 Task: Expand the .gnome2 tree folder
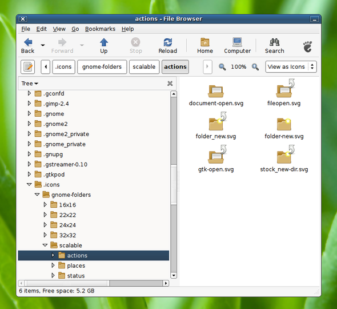29,124
